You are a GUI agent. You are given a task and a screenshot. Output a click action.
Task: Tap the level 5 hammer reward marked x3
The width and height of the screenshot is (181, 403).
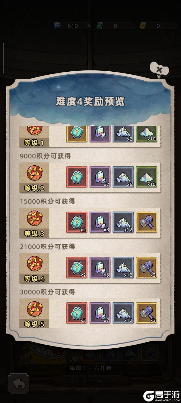tap(147, 313)
